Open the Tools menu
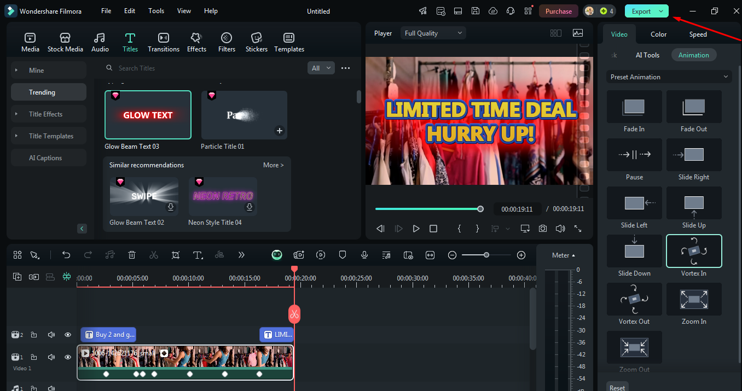742x391 pixels. (156, 11)
